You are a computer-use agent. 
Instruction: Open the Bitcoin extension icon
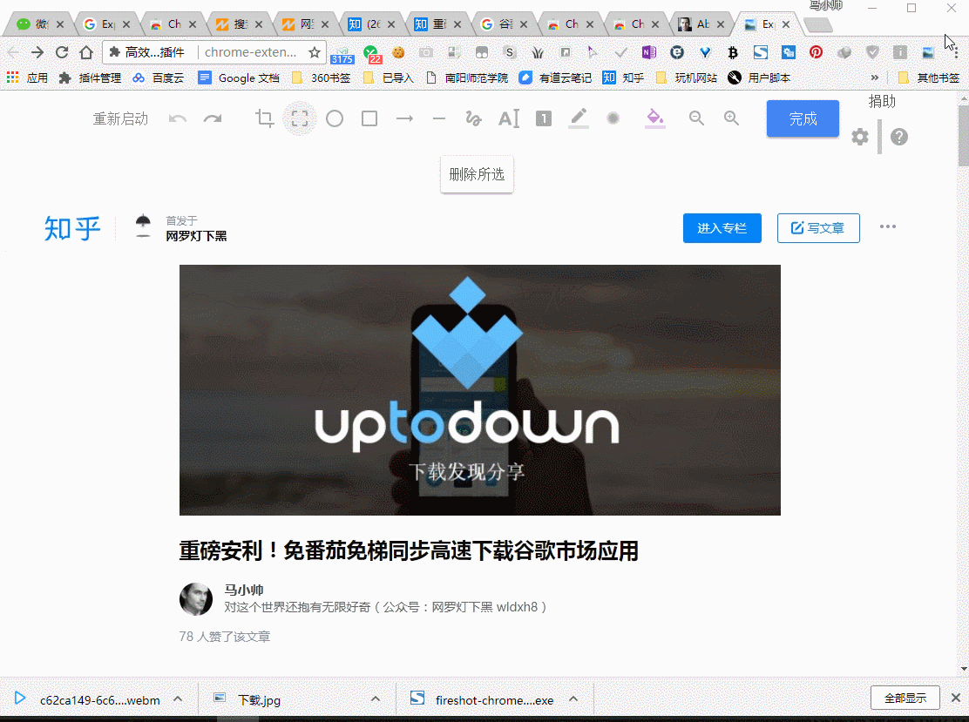coord(733,52)
